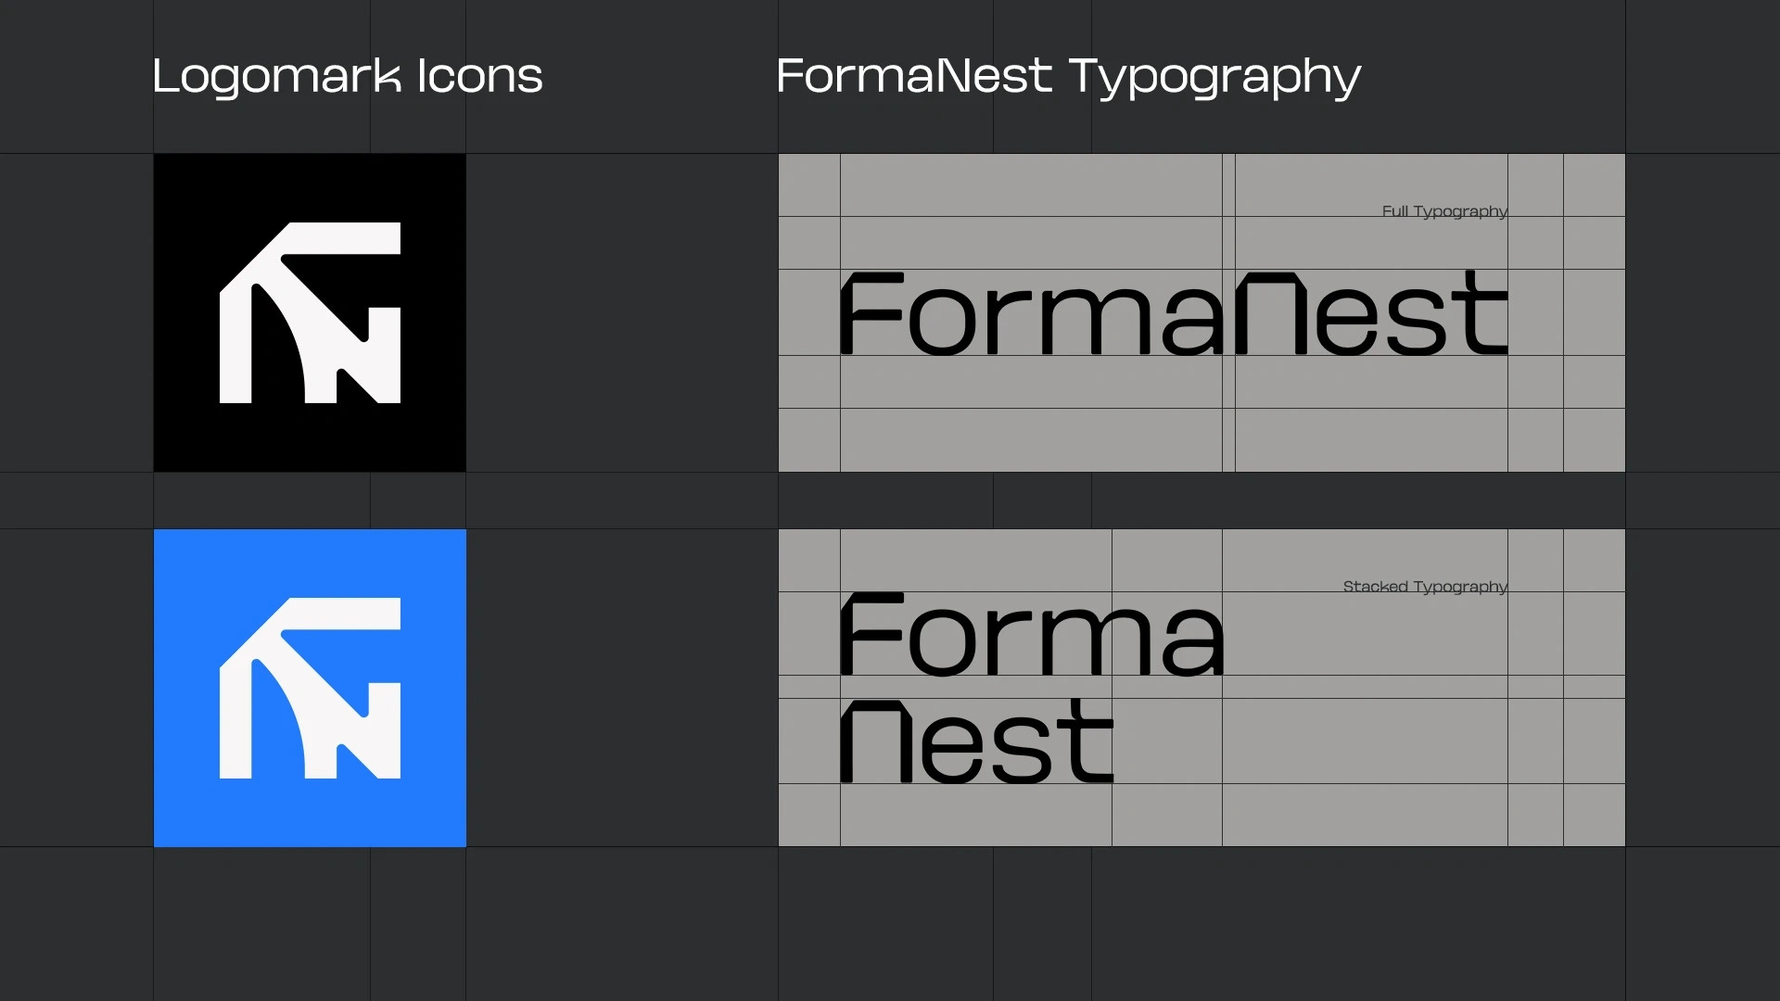Click the white logomark on the blue tile
This screenshot has height=1001, width=1780.
310,688
